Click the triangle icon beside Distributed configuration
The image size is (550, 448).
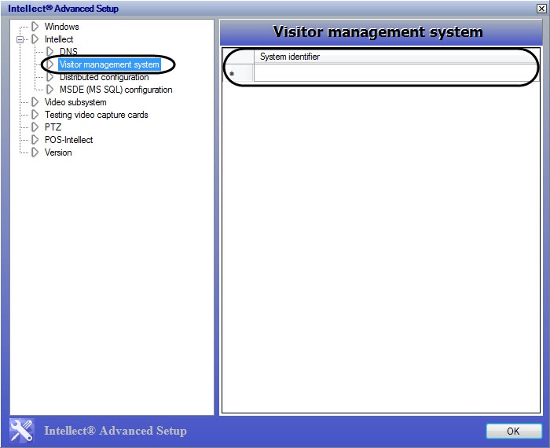[x=49, y=77]
